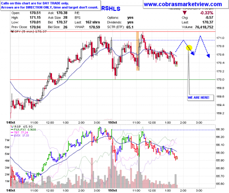Click the Bid price 170.37
Image resolution: width=229 pixels, height=193 pixels.
(x=62, y=22)
